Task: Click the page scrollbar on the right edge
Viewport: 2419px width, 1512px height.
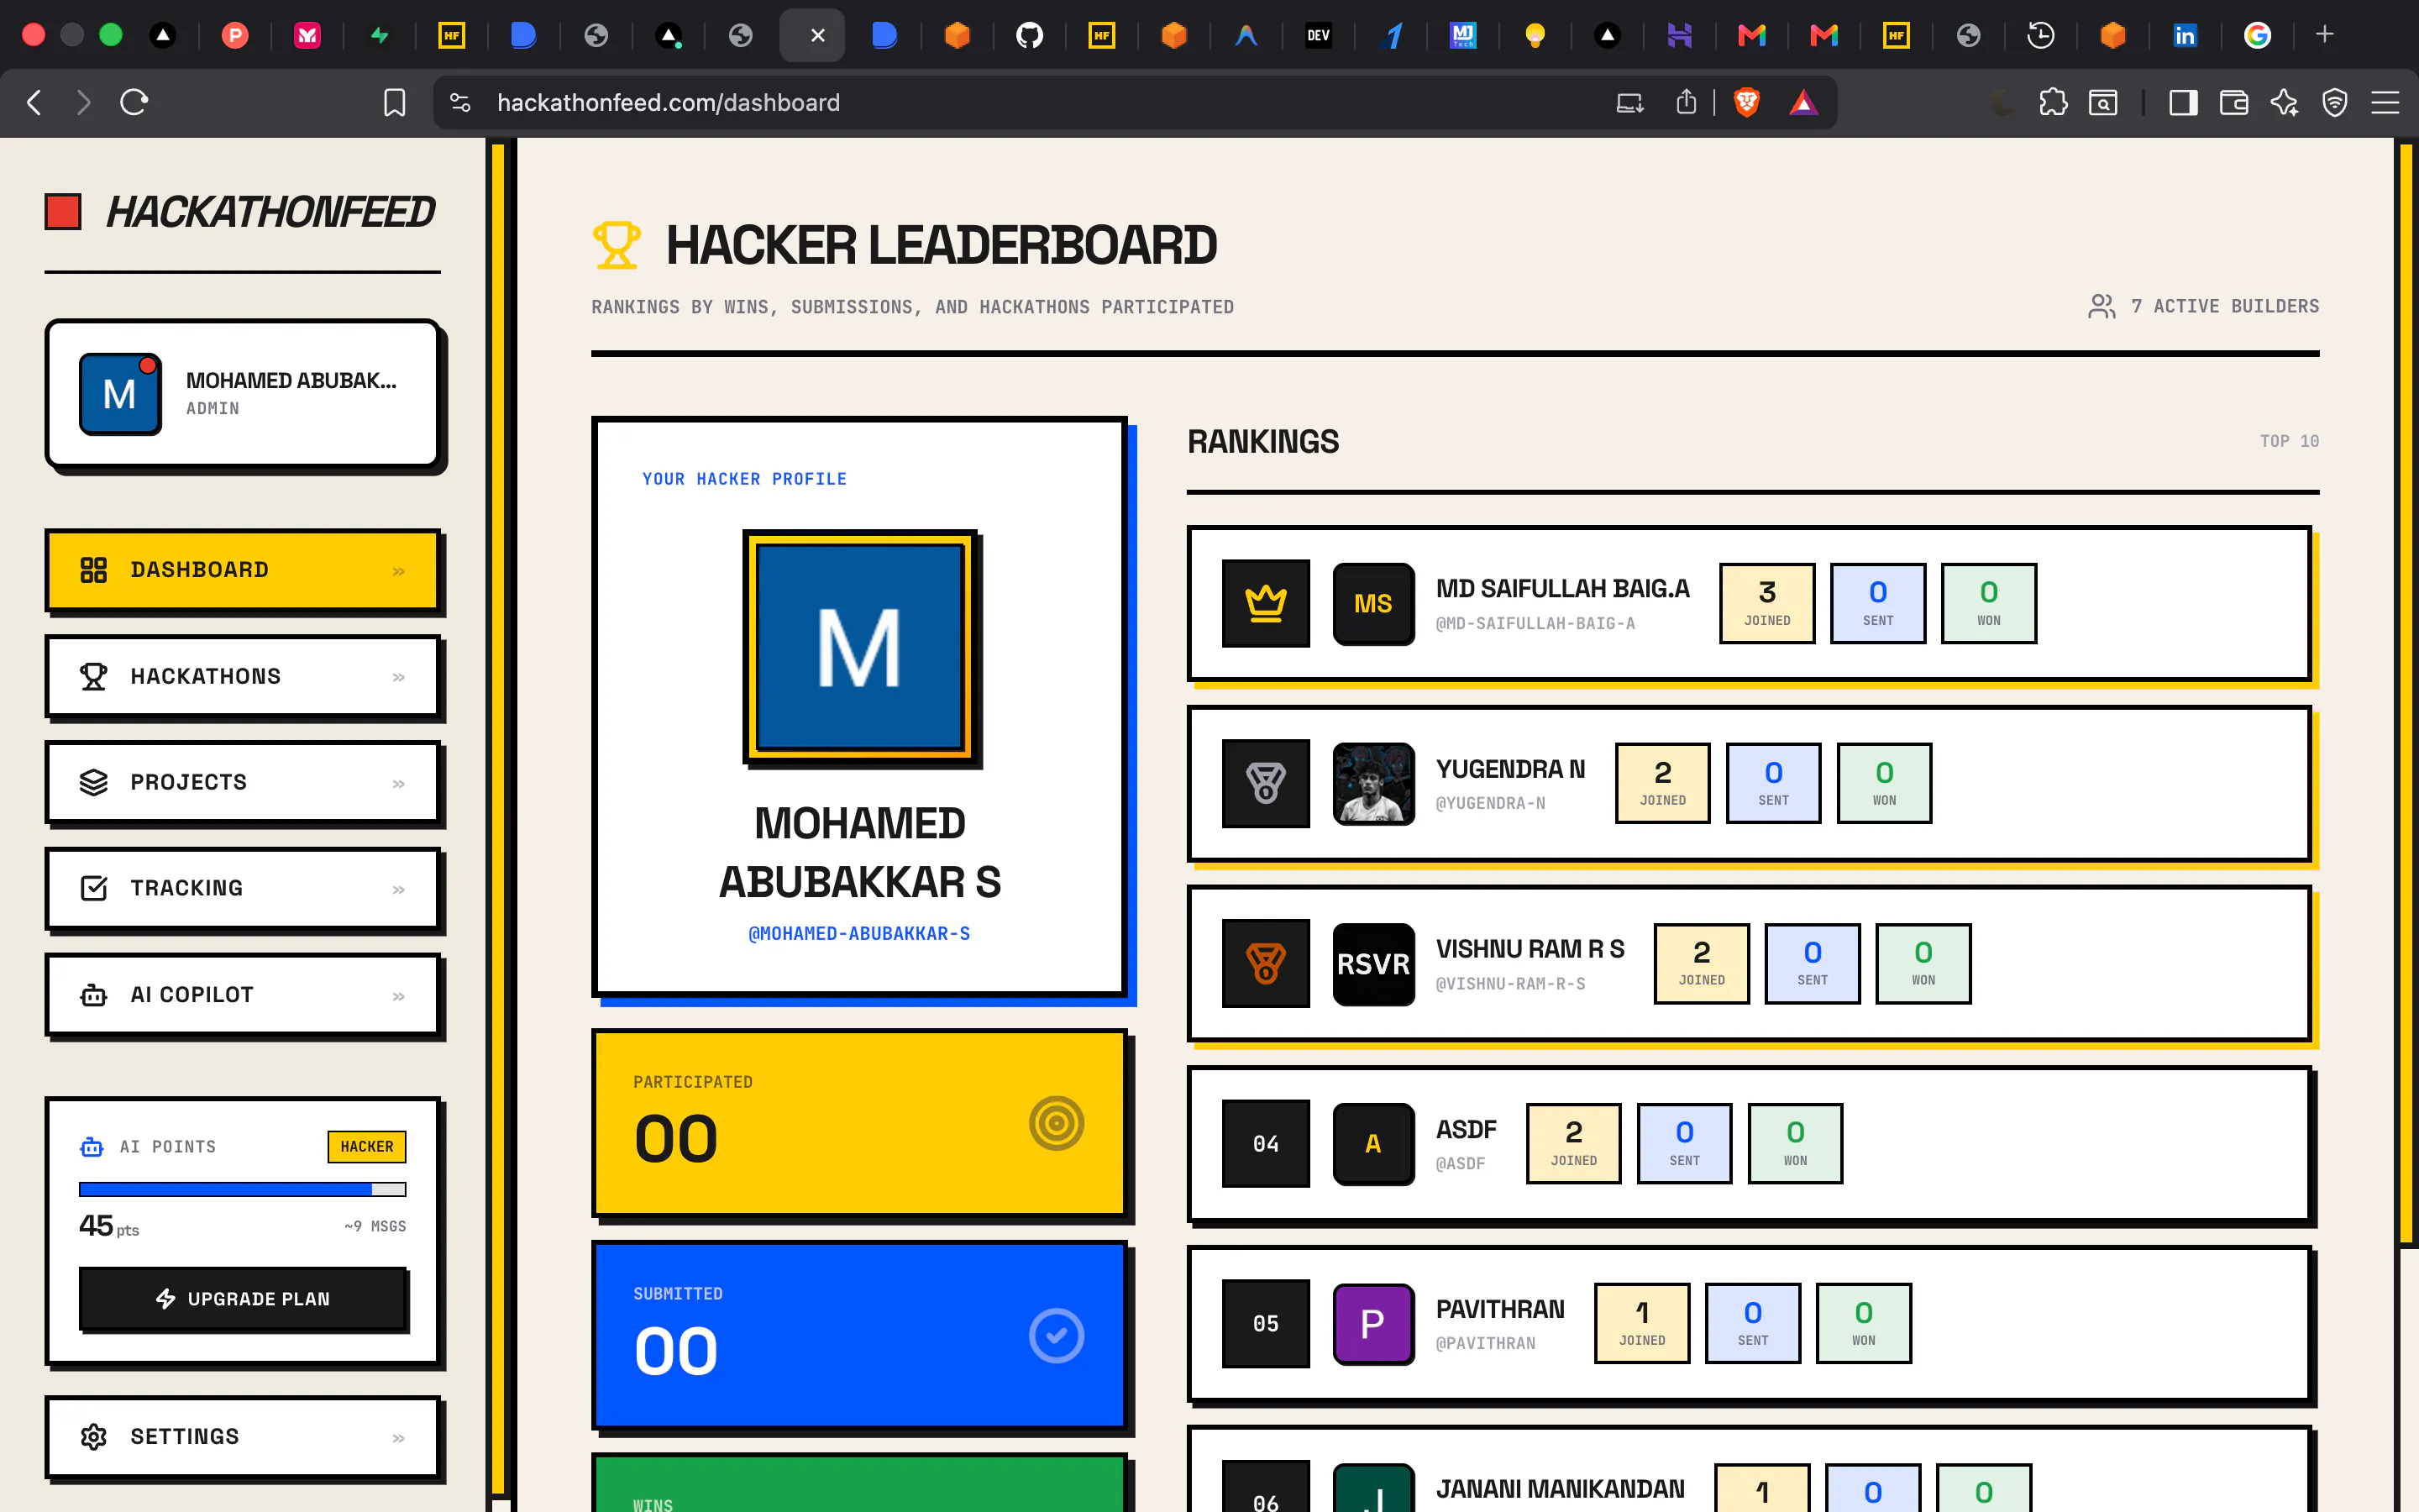Action: (2407, 692)
